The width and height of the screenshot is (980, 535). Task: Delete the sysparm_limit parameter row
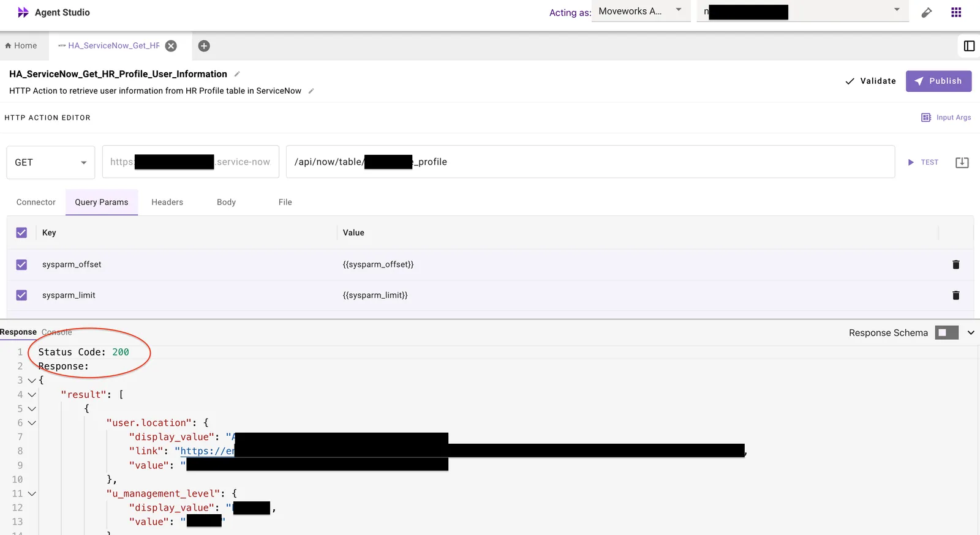[x=956, y=295]
